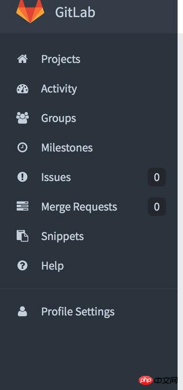Click the GitLab fox logo
This screenshot has height=390, width=183.
coord(30,11)
